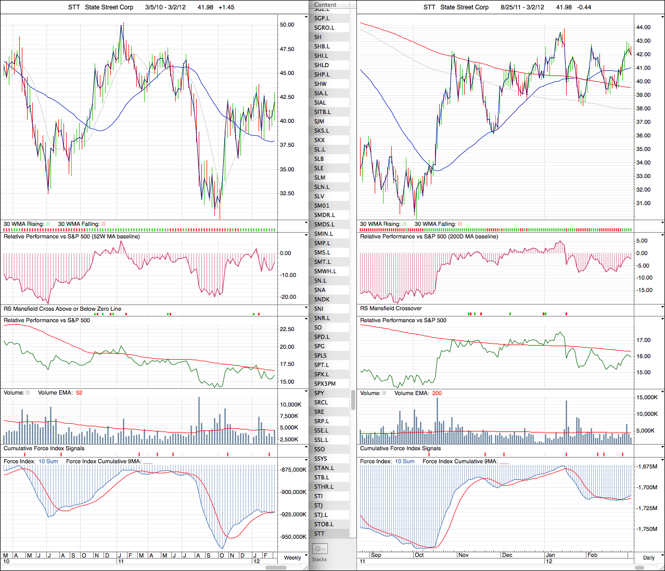Viewport: 665px width, 571px height.
Task: Click the symbol list vertical scrollbar thumb
Action: pyautogui.click(x=353, y=400)
